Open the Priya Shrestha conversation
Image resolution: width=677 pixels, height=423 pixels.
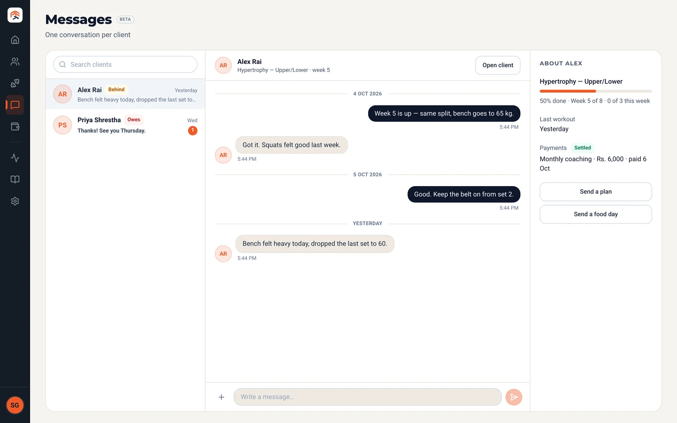pos(125,125)
